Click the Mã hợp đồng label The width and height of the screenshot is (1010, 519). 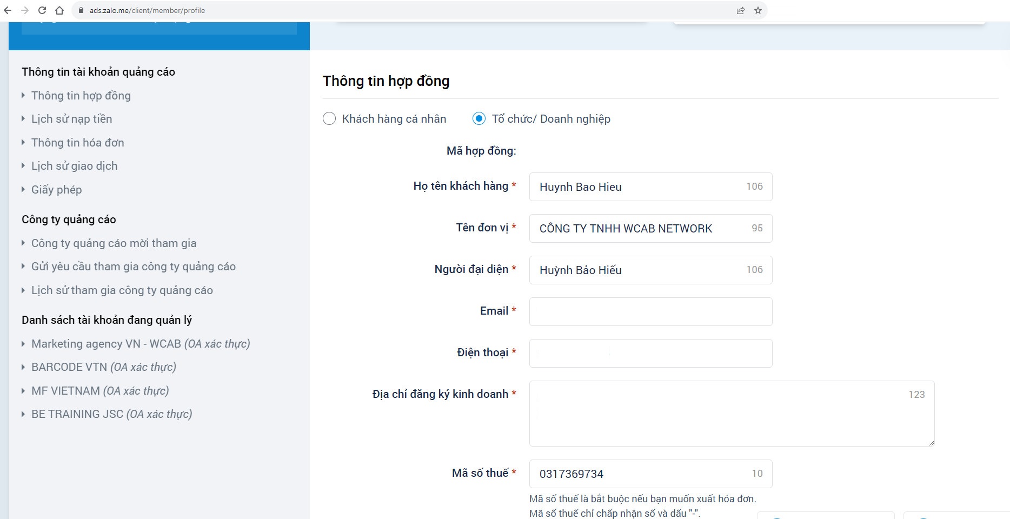coord(481,151)
